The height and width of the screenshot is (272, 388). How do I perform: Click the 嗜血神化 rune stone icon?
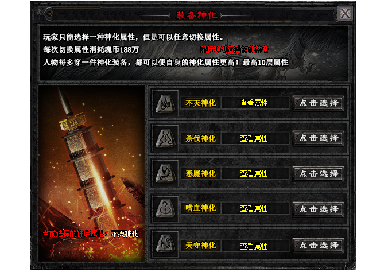click(x=165, y=209)
